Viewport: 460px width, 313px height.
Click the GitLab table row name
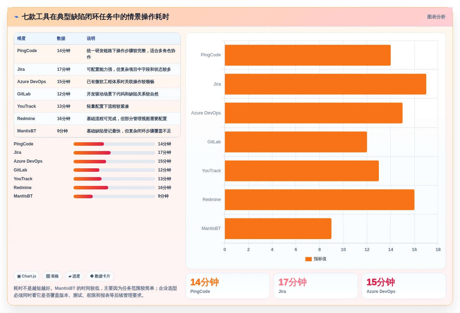click(x=24, y=94)
